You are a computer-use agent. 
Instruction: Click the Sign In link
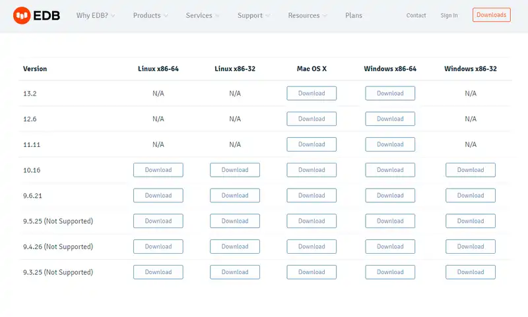(x=449, y=15)
